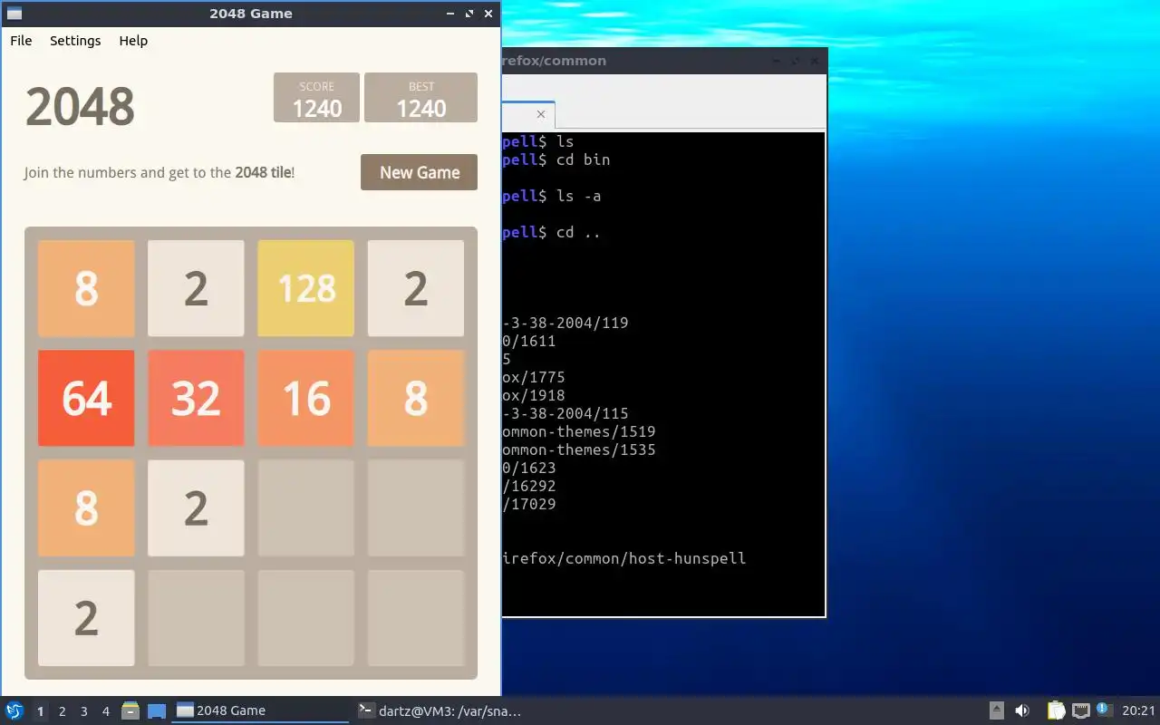Click the 16 tile on the board
The image size is (1160, 725).
click(306, 398)
